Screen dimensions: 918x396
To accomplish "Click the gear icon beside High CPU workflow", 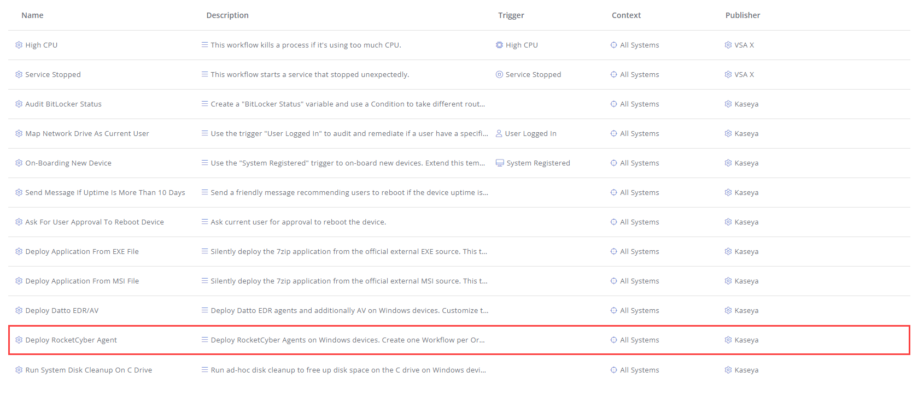I will [19, 45].
